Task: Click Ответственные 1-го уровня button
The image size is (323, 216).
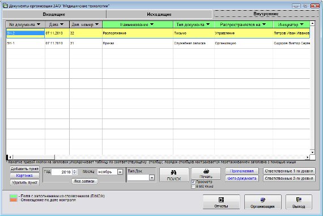Action: click(x=289, y=171)
